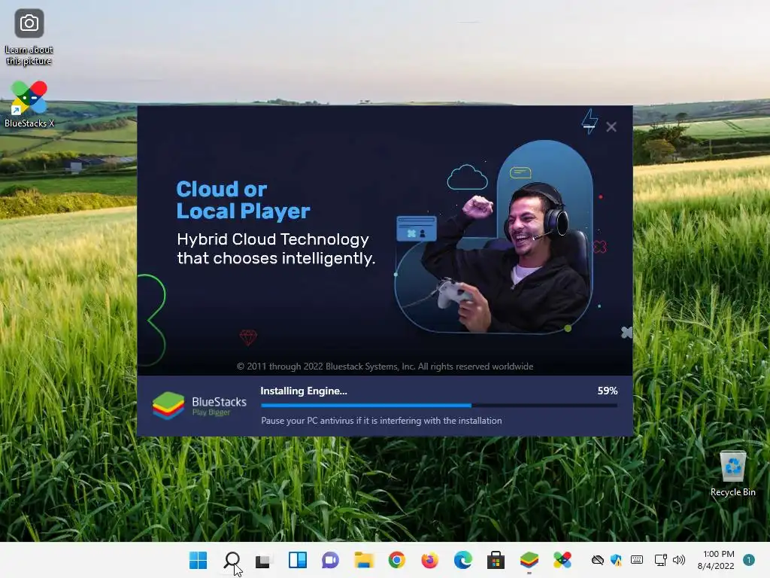Click the 59% progress percentage
This screenshot has height=578, width=770.
[608, 391]
